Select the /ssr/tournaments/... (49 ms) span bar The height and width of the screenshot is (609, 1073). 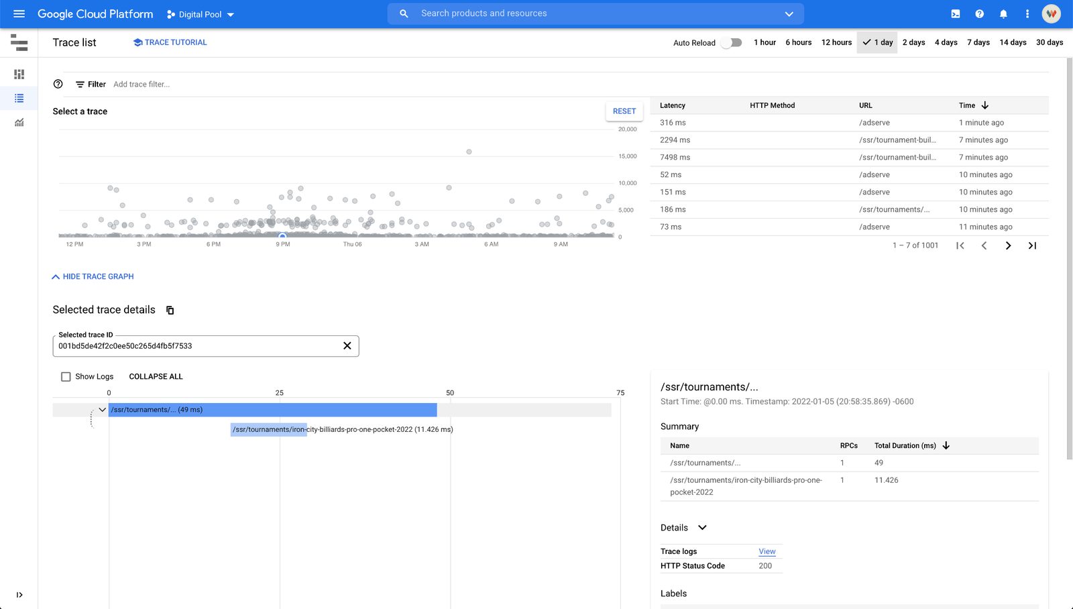tap(273, 410)
